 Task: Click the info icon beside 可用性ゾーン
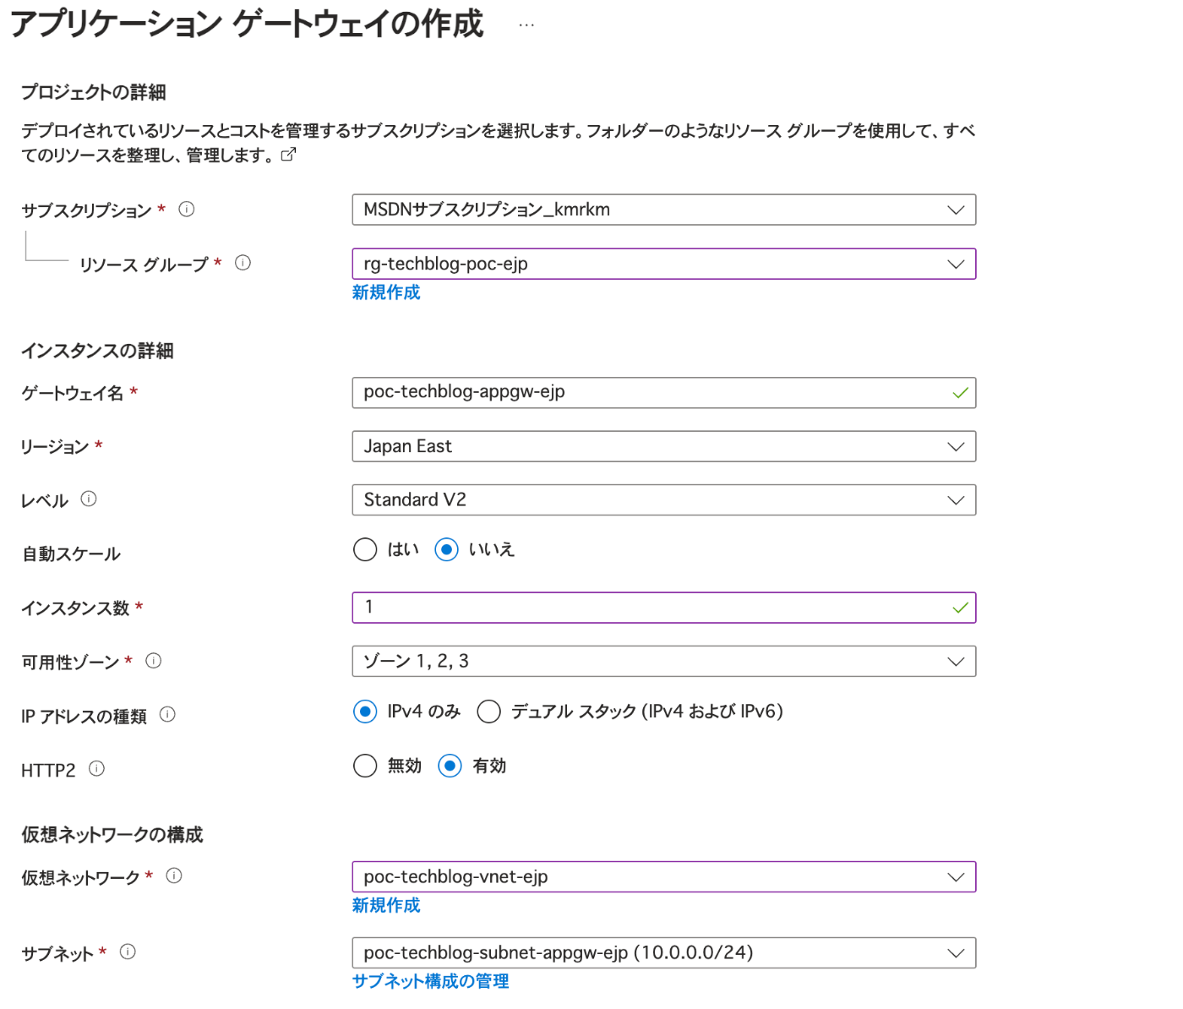click(x=154, y=662)
